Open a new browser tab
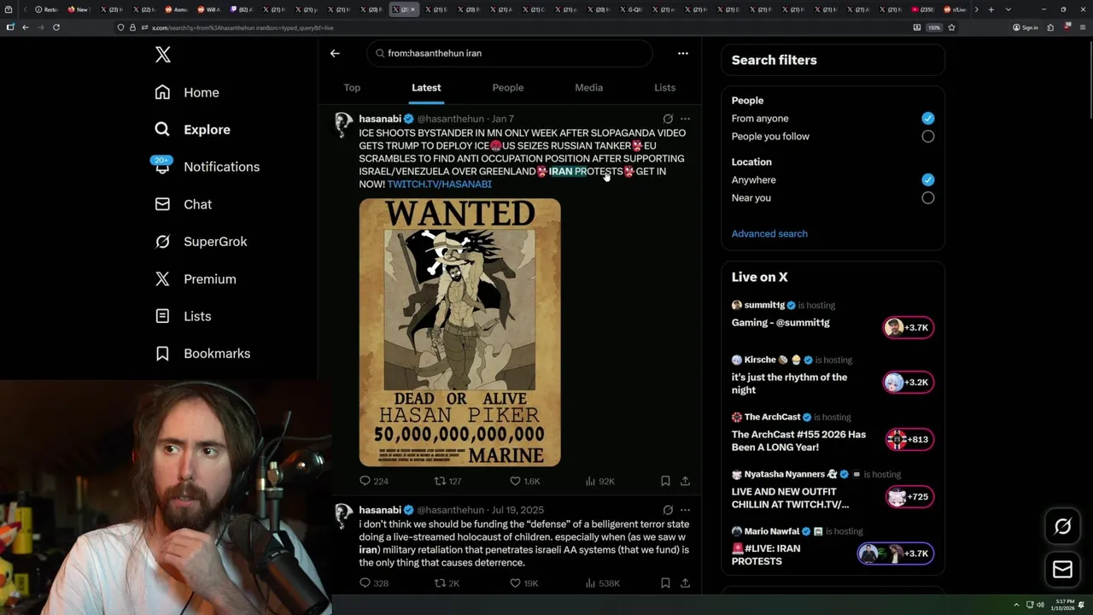This screenshot has height=615, width=1093. point(991,9)
